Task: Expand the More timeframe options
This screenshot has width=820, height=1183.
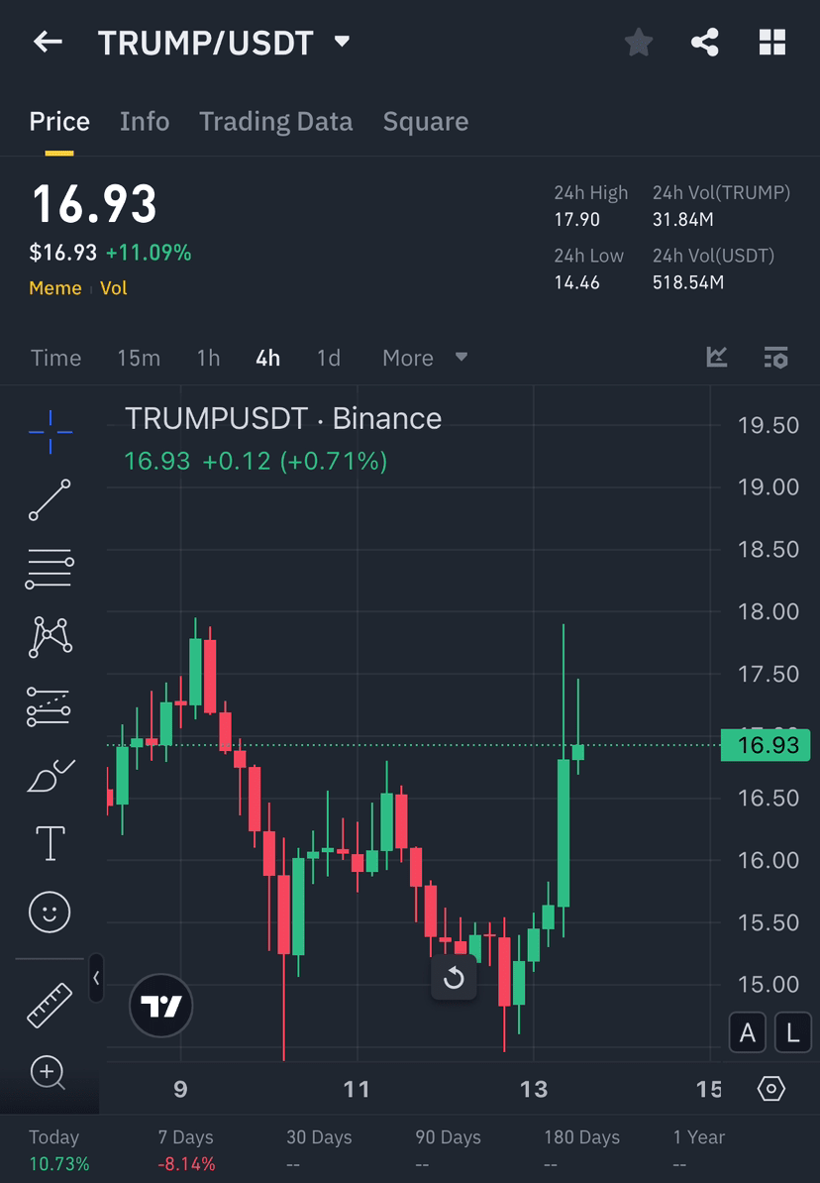Action: (x=424, y=358)
